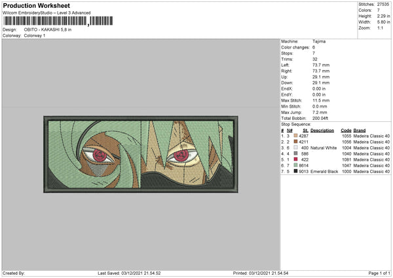Viewport: 393px width, 278px height.
Task: Click the 'Page 1 of 1' indicator
Action: click(379, 273)
